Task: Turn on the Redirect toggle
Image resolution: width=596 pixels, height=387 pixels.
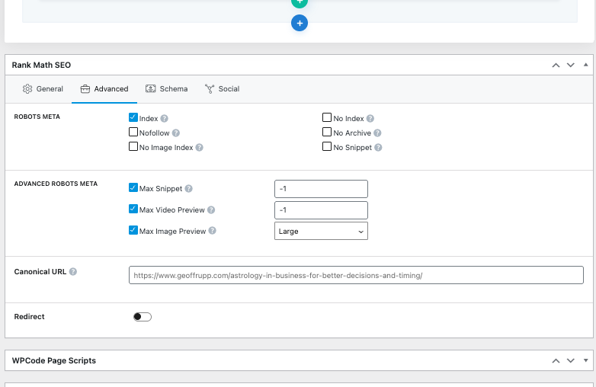Action: coord(143,317)
